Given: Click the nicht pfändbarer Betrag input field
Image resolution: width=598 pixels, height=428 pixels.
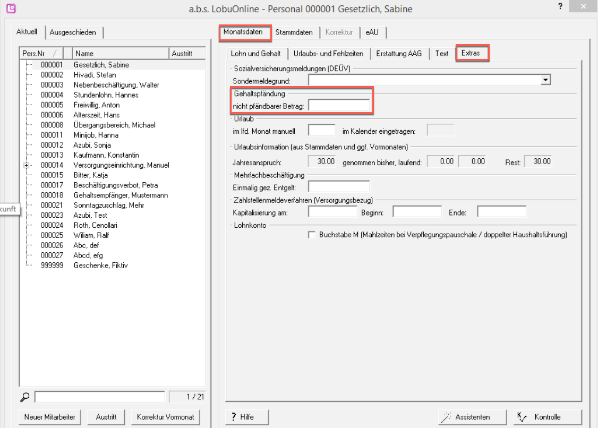Looking at the screenshot, I should click(x=339, y=105).
